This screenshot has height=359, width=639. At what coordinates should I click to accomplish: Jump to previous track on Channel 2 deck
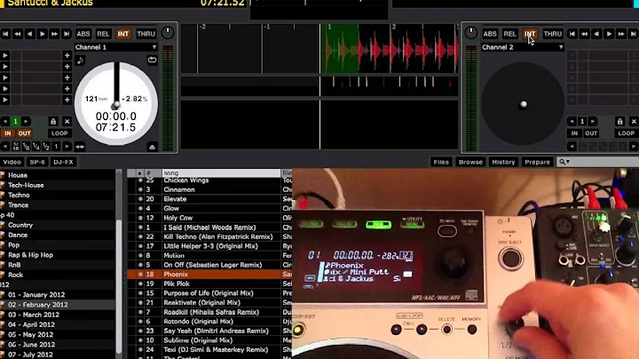point(572,34)
